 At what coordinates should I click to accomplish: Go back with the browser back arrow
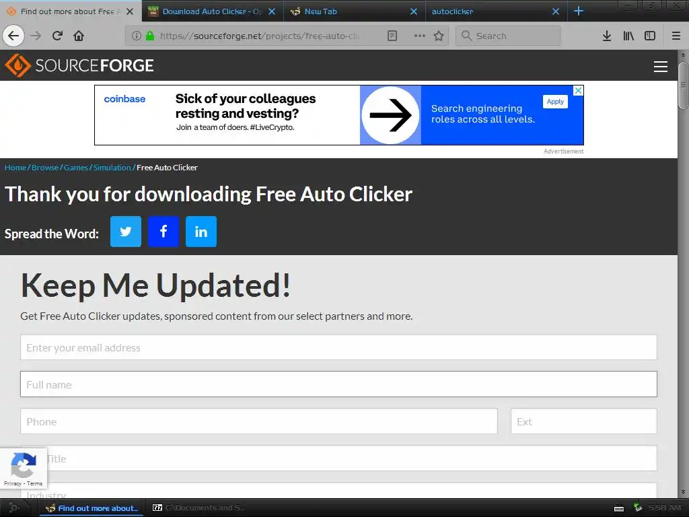pyautogui.click(x=13, y=36)
